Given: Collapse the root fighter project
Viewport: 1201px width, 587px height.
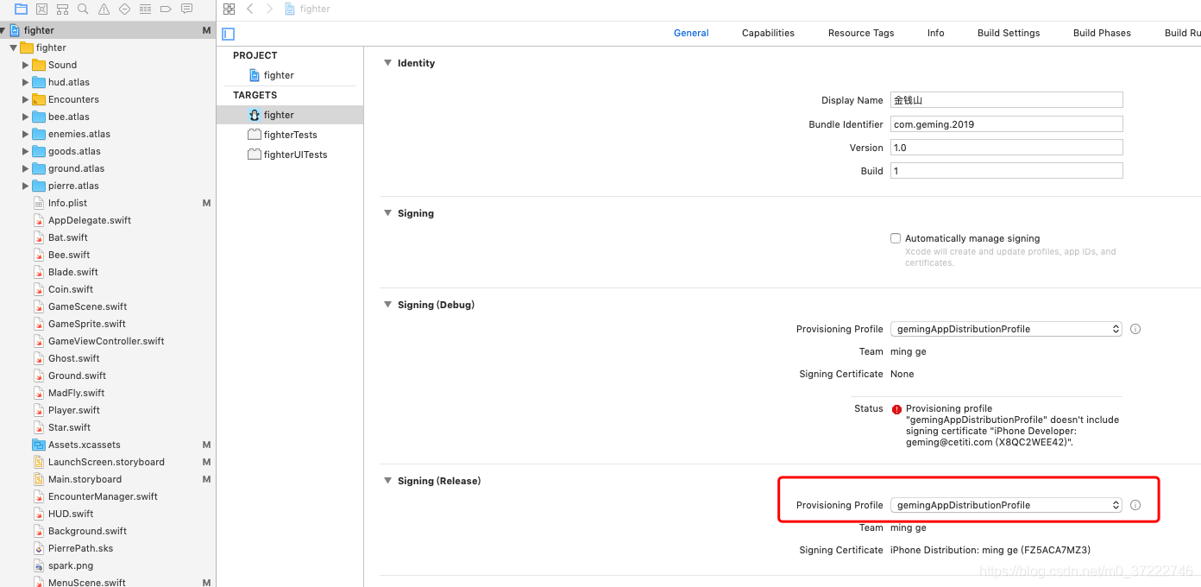Looking at the screenshot, I should click(3, 30).
